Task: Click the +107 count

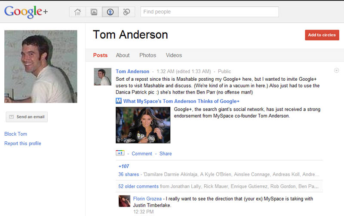Action: pyautogui.click(x=124, y=166)
